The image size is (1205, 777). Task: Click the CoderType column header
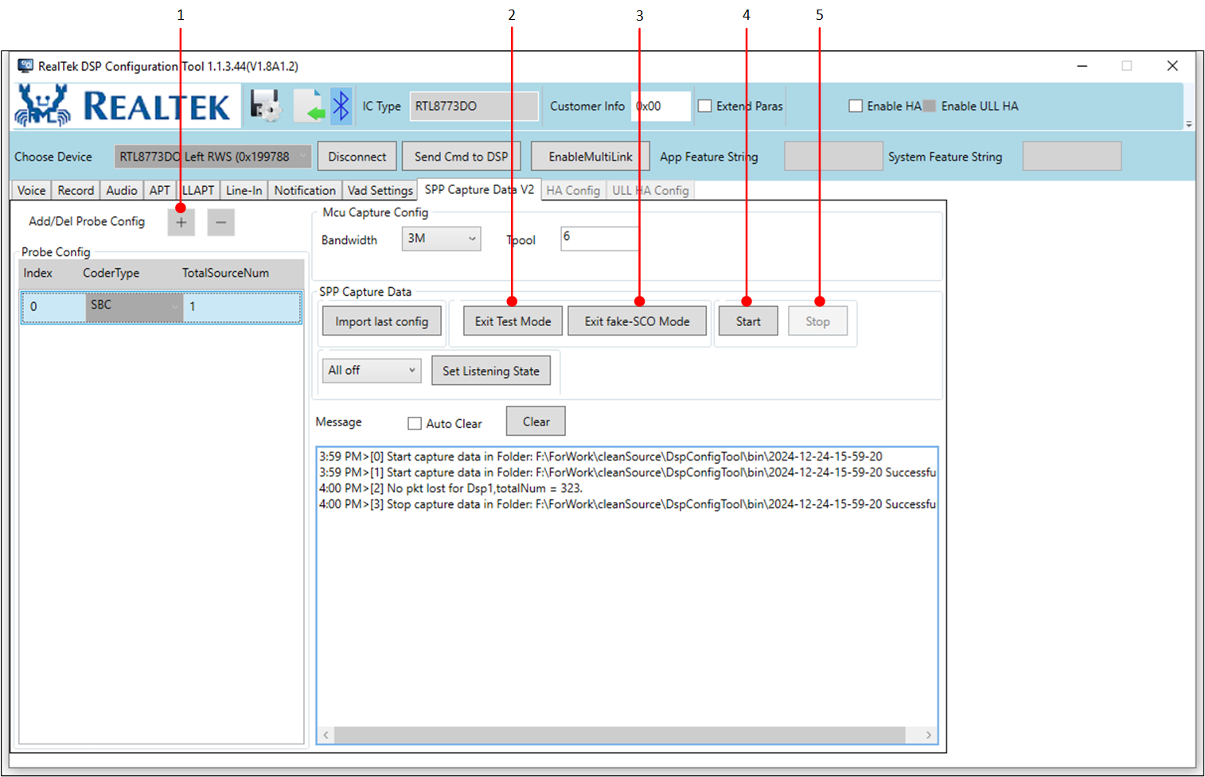(x=111, y=273)
